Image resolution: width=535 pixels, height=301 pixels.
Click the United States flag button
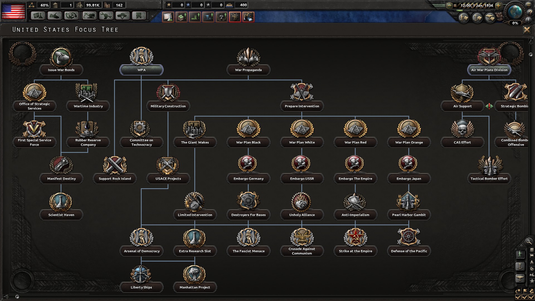click(x=13, y=11)
